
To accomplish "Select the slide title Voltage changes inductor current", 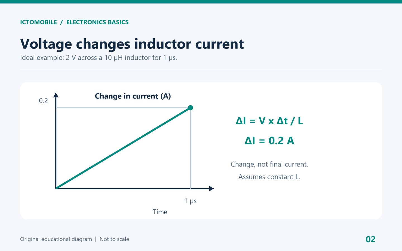I will (x=132, y=44).
